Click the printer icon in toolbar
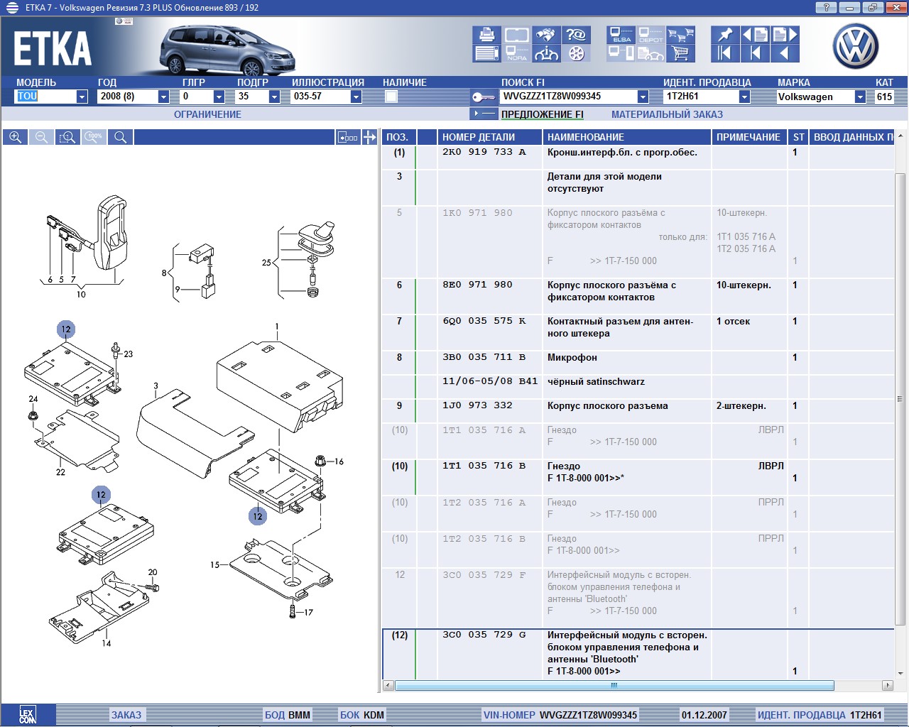 pyautogui.click(x=487, y=35)
